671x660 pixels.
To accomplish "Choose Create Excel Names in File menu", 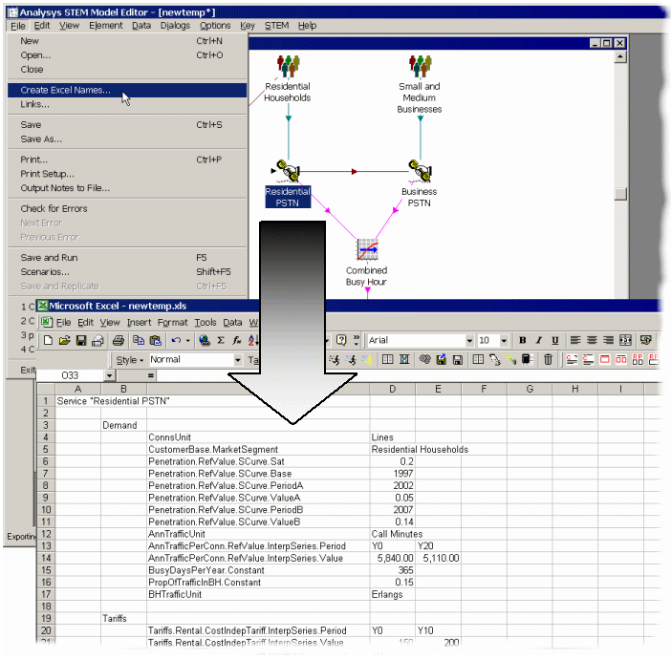I will click(127, 90).
